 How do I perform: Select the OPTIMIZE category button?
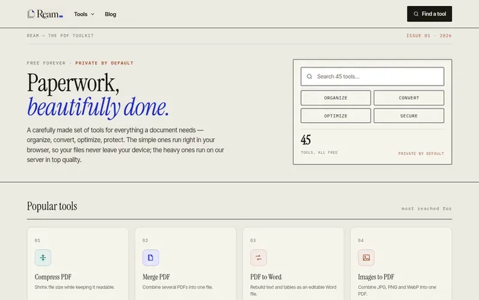335,116
